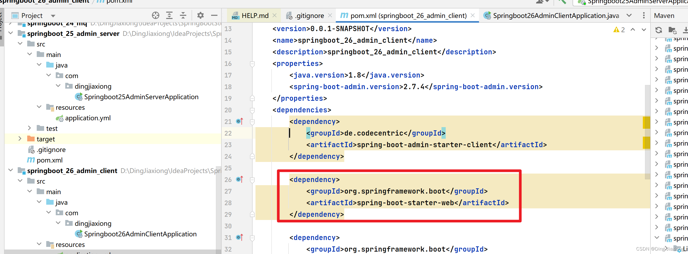Click Maven generate sources folder icon
Screen dimensions: 688x254
point(672,30)
